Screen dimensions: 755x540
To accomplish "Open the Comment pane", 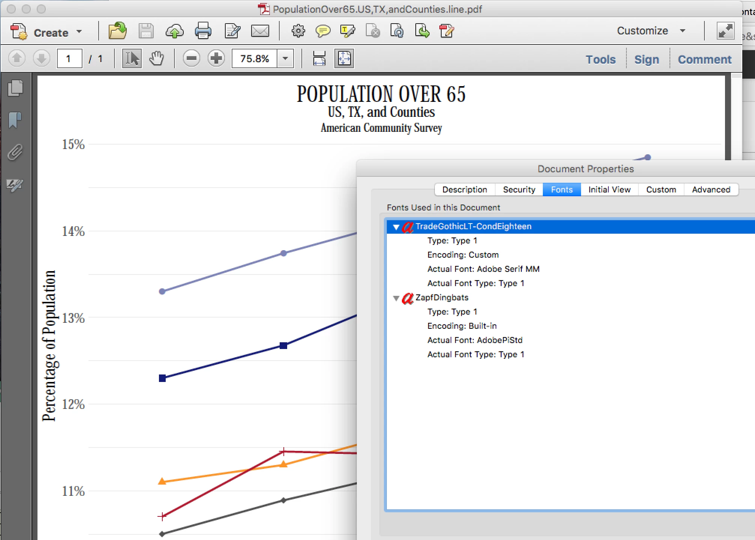I will click(704, 60).
